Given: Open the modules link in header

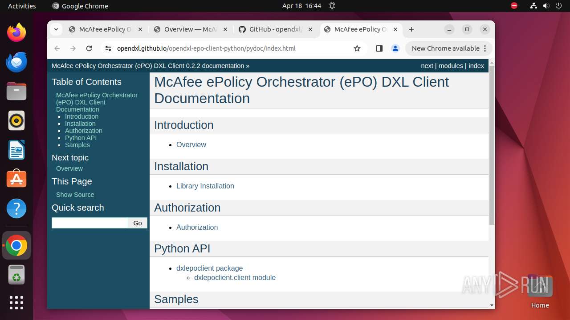Looking at the screenshot, I should pyautogui.click(x=451, y=66).
